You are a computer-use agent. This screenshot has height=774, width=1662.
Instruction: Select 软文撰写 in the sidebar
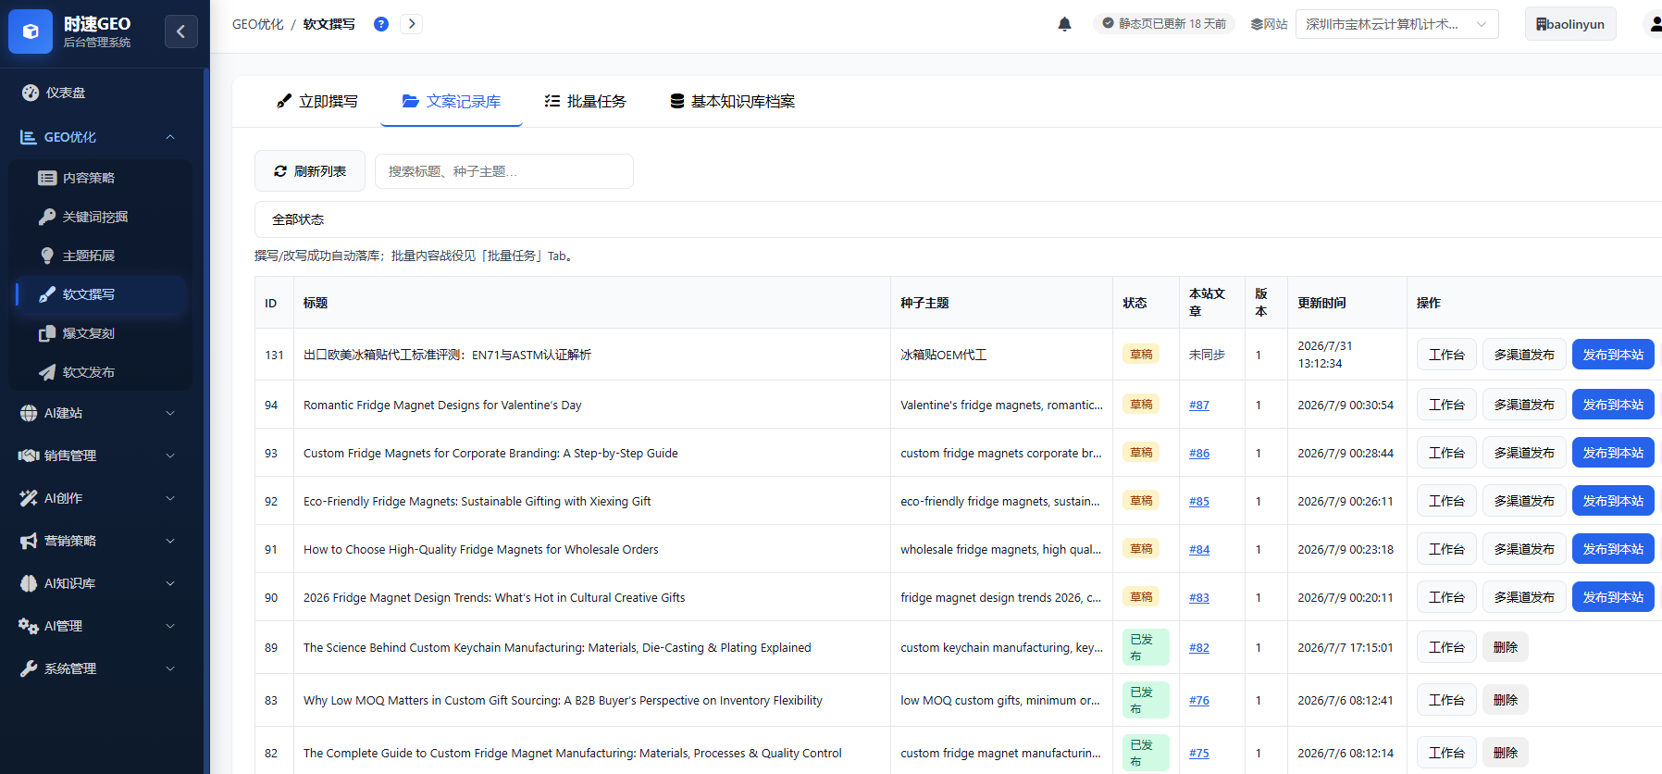[102, 294]
